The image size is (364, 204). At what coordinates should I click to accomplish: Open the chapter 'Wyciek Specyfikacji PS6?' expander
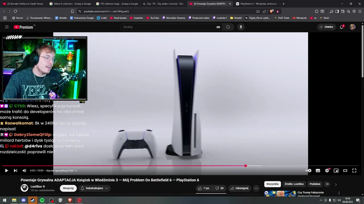coord(62,171)
